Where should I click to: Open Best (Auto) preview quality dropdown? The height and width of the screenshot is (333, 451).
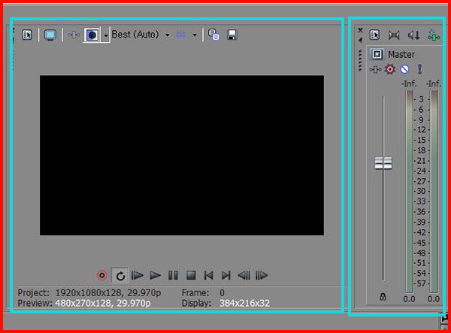[x=141, y=35]
